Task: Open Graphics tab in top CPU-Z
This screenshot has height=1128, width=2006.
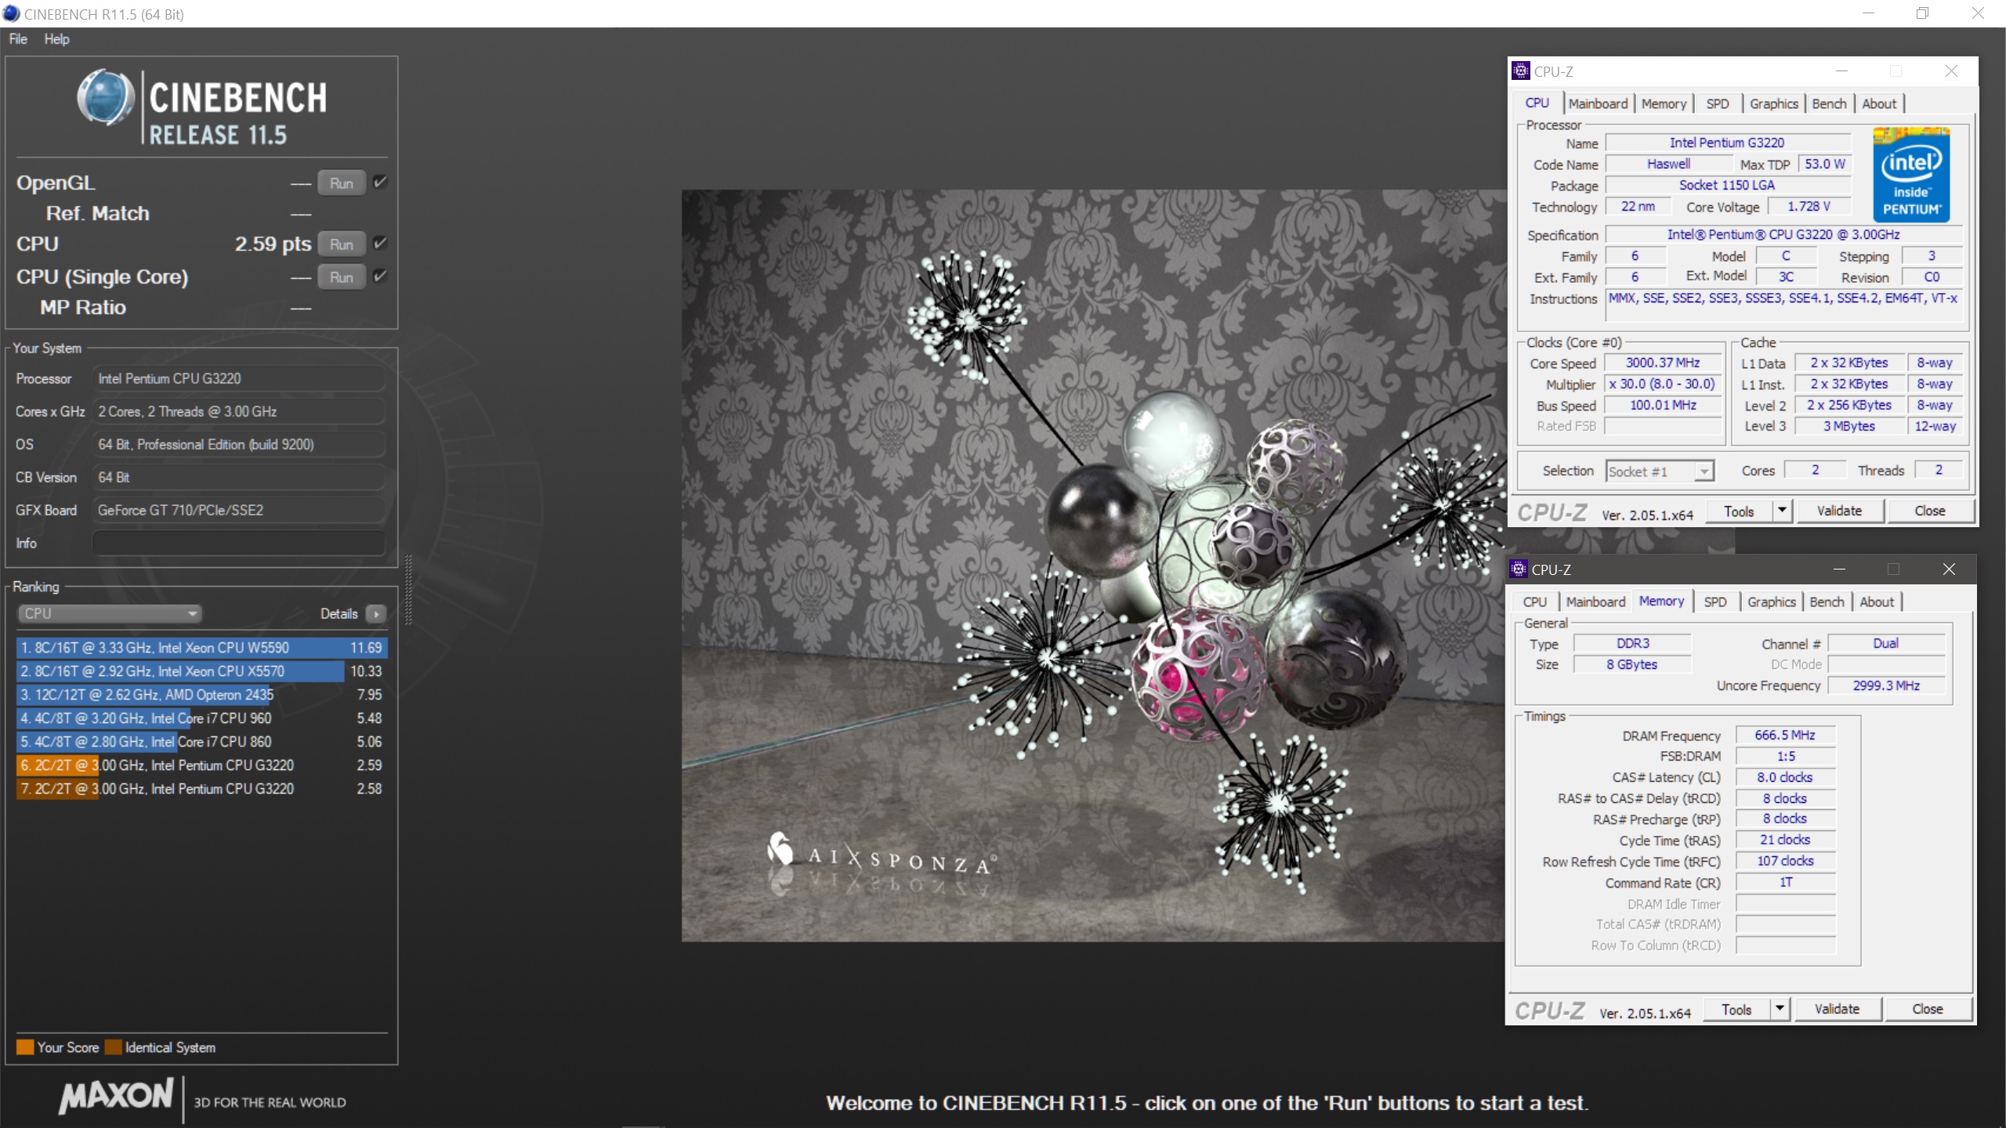Action: click(1774, 103)
